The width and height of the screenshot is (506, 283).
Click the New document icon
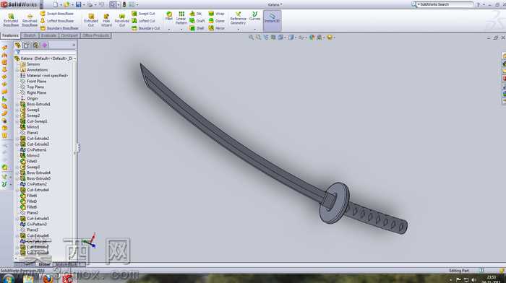[x=55, y=4]
